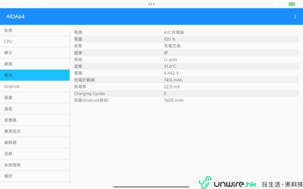Select the 100 % battery level value

pyautogui.click(x=170, y=39)
